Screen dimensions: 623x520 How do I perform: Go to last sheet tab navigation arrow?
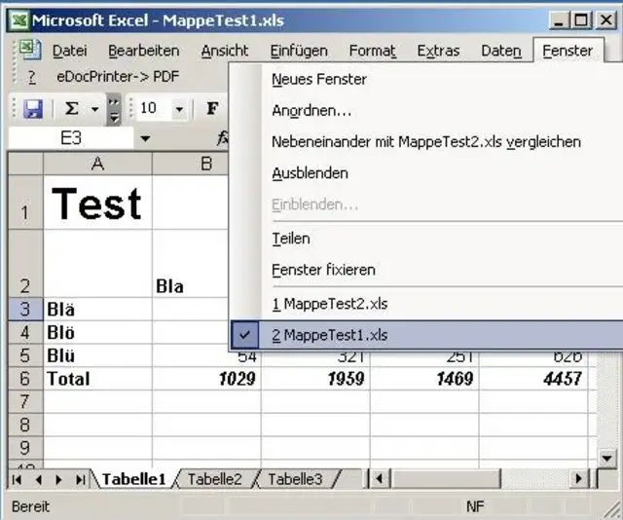pos(80,480)
